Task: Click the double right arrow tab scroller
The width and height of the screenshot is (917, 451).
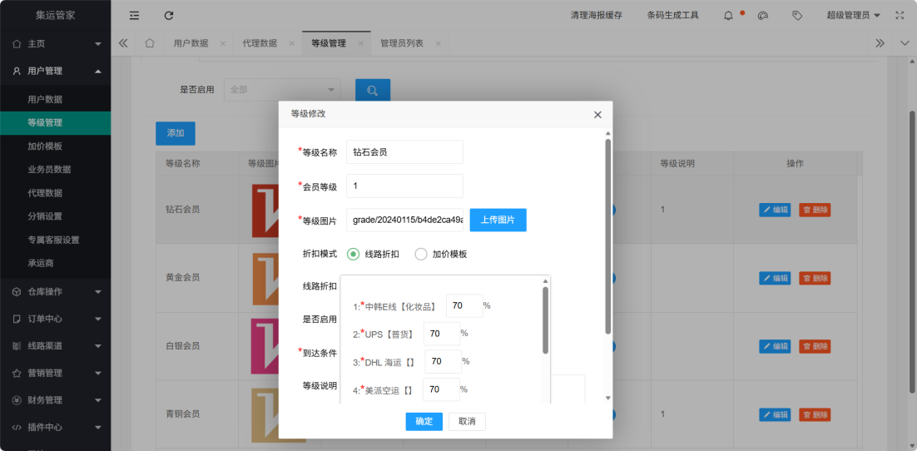Action: click(880, 43)
